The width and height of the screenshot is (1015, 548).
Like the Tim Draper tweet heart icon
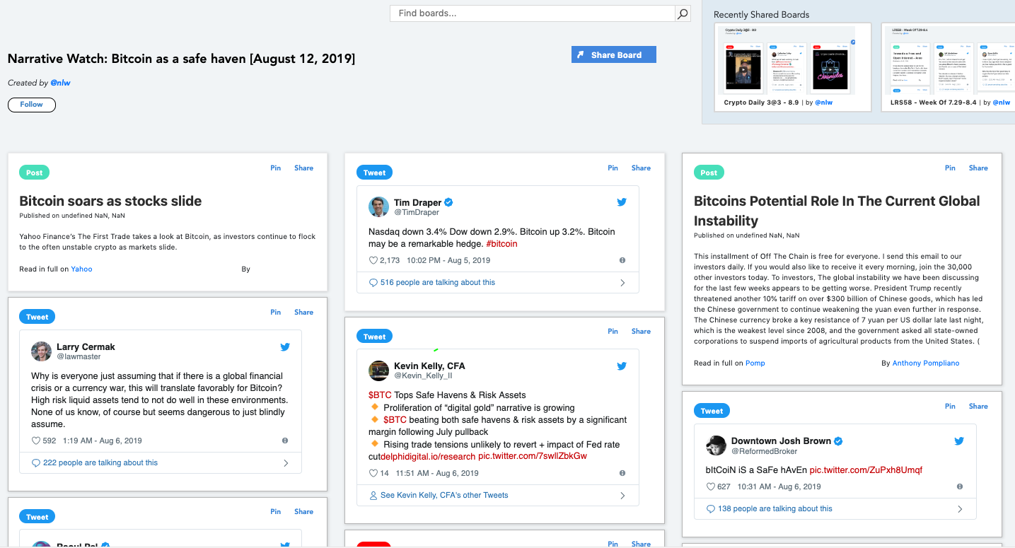(x=373, y=260)
